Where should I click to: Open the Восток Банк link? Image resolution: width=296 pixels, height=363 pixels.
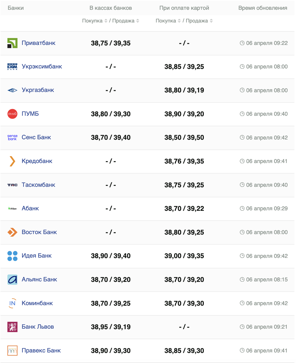[39, 232]
